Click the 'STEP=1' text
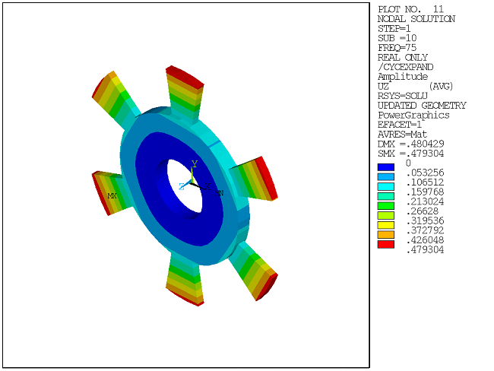The height and width of the screenshot is (371, 494). (394, 29)
